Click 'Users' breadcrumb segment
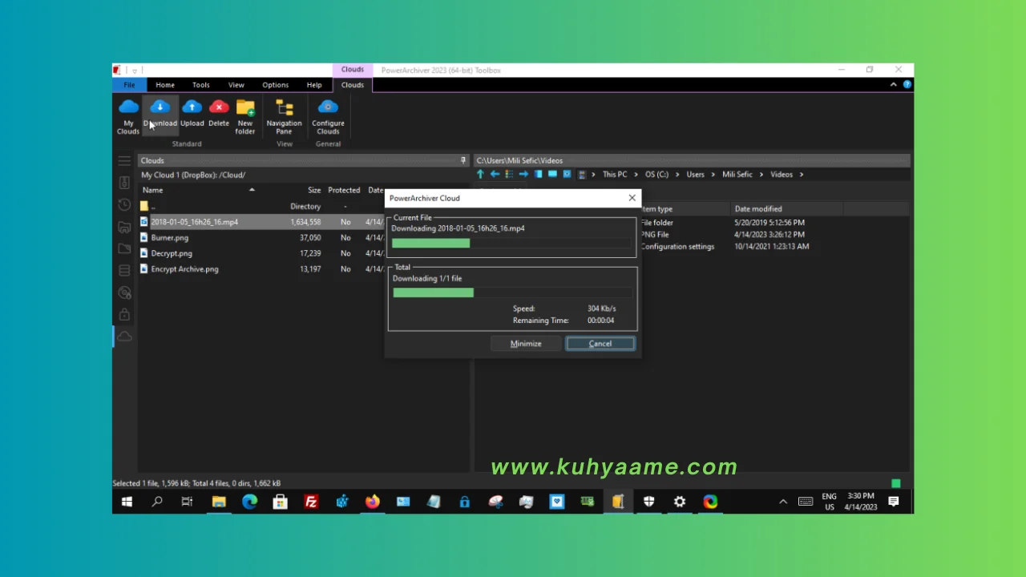The image size is (1026, 577). click(x=695, y=175)
